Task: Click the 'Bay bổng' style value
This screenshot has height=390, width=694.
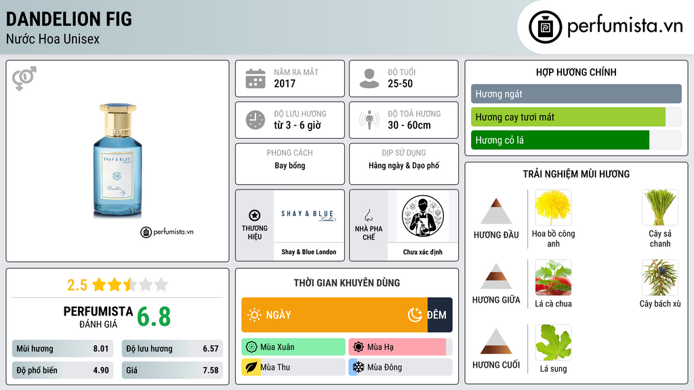Action: point(290,166)
